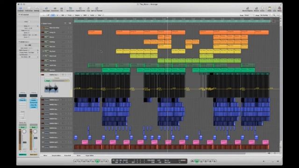Click the waveform thumbnail in the selected track header
Viewport: 299px width, 168px height.
51,88
